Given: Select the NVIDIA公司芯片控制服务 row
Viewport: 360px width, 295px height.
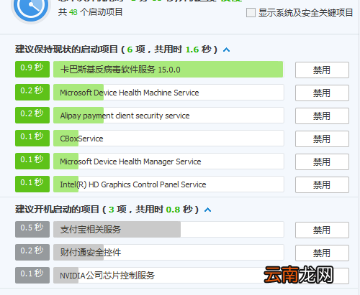Looking at the screenshot, I should (x=168, y=276).
